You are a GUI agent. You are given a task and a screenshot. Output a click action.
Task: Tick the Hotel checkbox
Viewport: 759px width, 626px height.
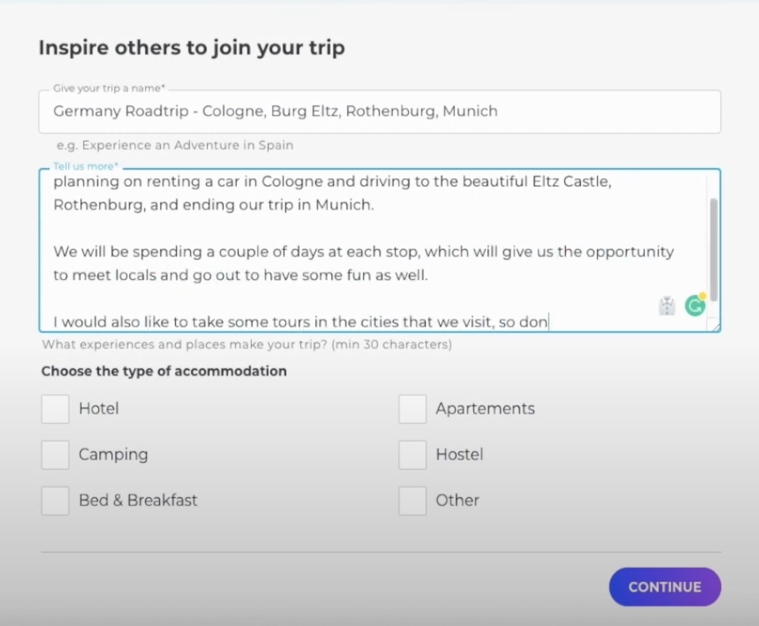(55, 409)
